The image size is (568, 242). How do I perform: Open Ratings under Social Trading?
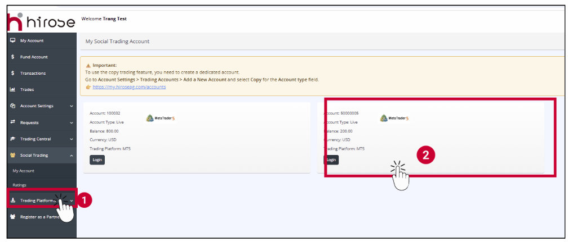(x=19, y=185)
